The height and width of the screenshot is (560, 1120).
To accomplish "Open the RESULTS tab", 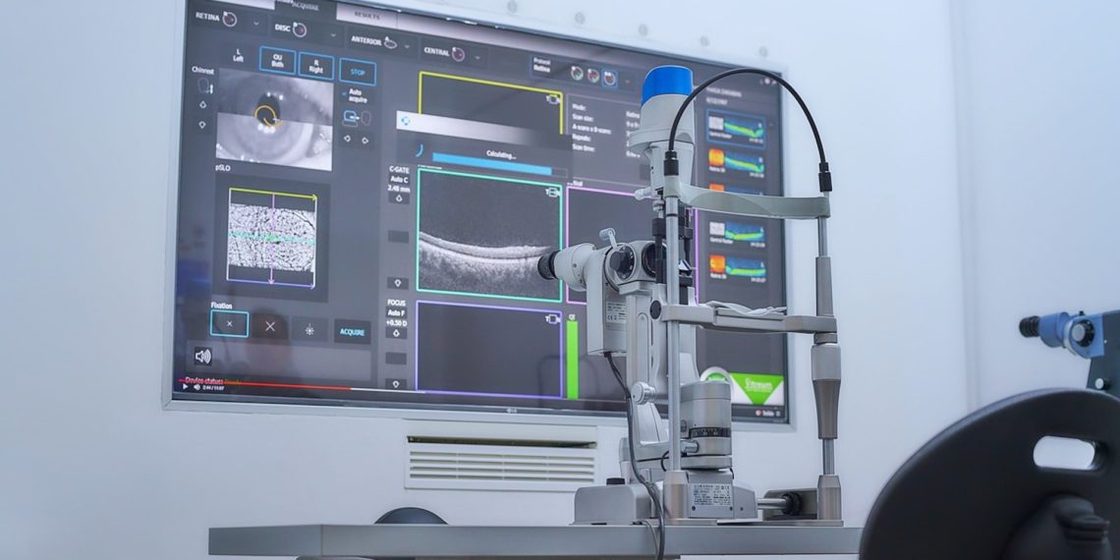I will pos(366,15).
